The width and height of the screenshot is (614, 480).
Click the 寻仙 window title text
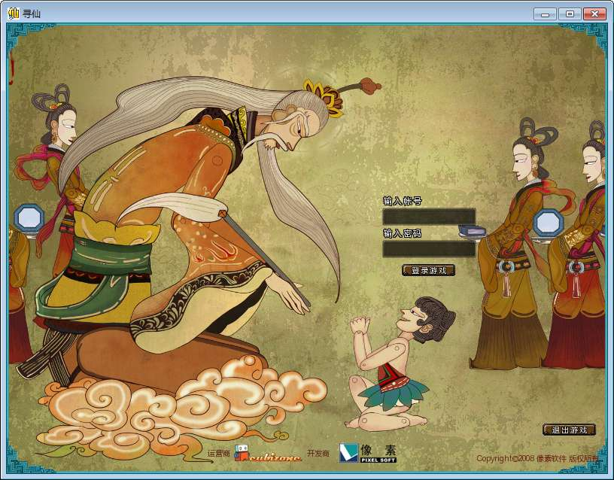pos(32,14)
